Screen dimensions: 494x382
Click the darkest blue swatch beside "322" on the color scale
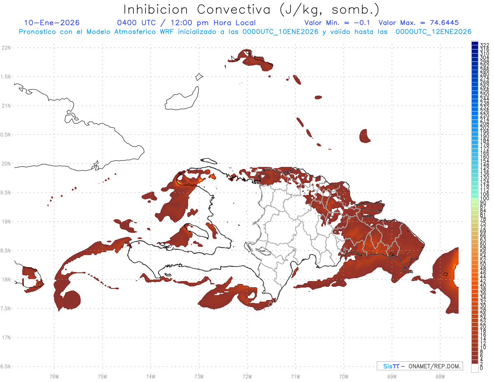pos(475,43)
